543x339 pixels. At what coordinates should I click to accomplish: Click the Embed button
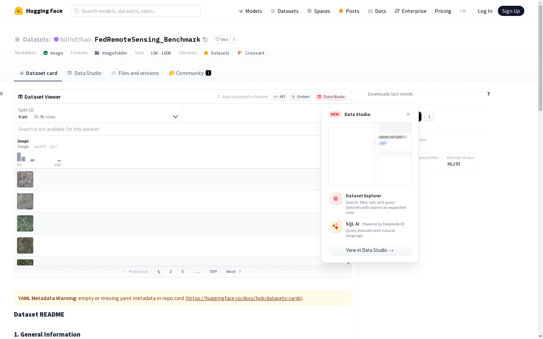coord(300,97)
